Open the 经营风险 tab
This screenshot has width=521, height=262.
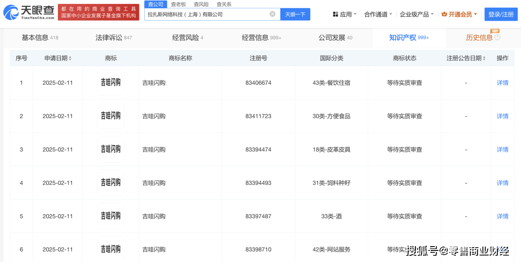188,38
